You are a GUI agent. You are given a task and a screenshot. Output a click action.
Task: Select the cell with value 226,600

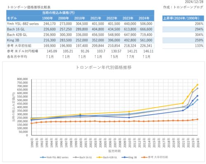pos(49,29)
